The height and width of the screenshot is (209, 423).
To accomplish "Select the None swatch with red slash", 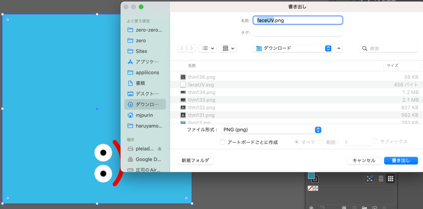I will click(310, 188).
